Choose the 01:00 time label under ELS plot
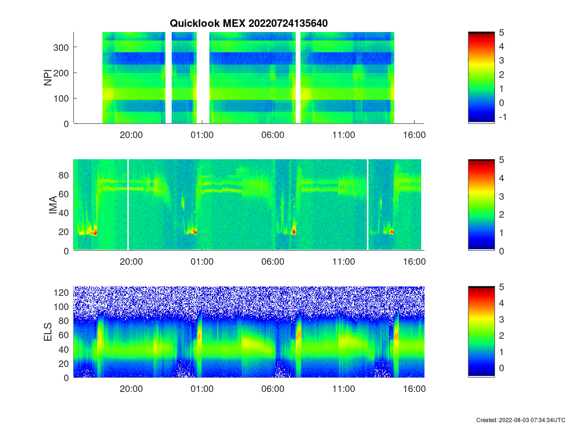 click(202, 389)
